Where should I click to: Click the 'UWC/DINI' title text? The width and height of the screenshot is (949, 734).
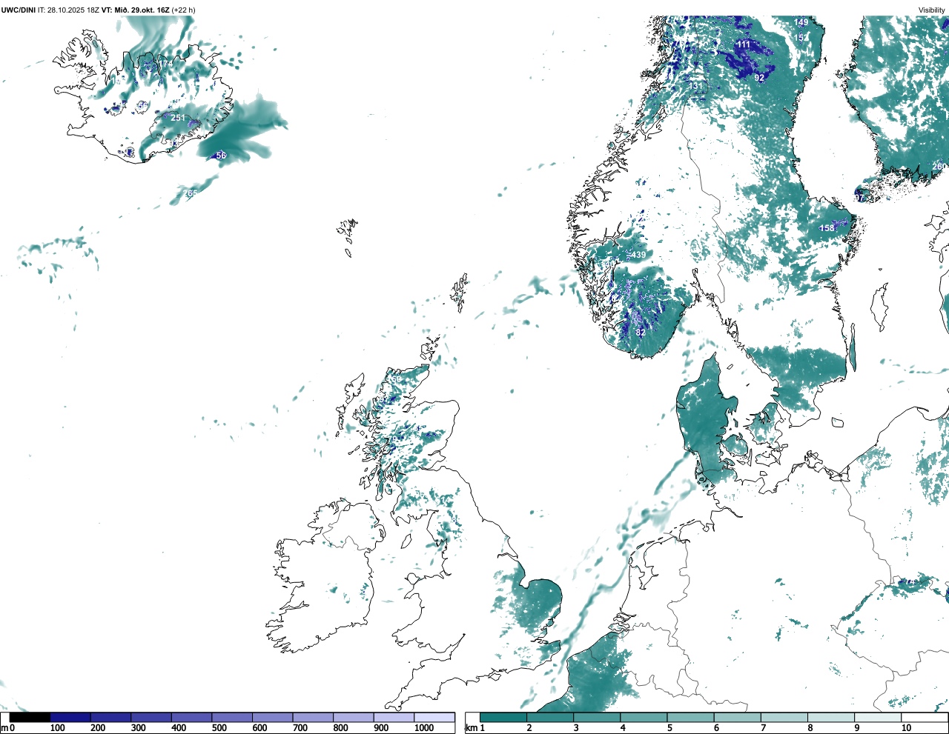click(x=19, y=10)
